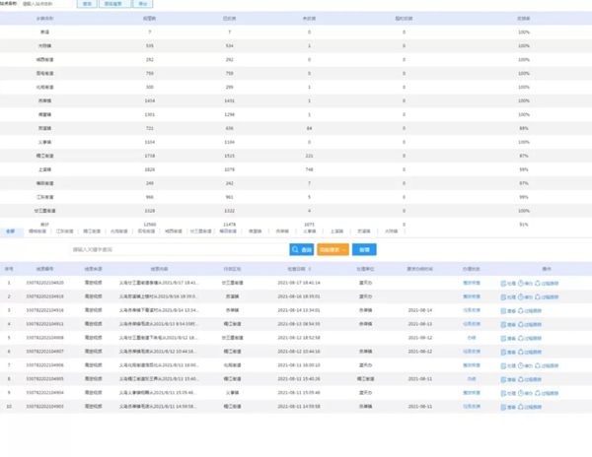592x457 pixels.
Task: Click the view document icon in record 104911 row
Action: coord(503,324)
